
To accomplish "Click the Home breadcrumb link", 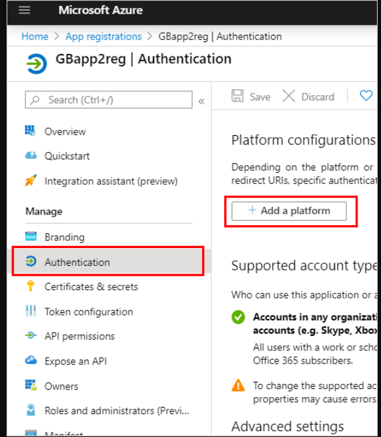I will pyautogui.click(x=35, y=37).
